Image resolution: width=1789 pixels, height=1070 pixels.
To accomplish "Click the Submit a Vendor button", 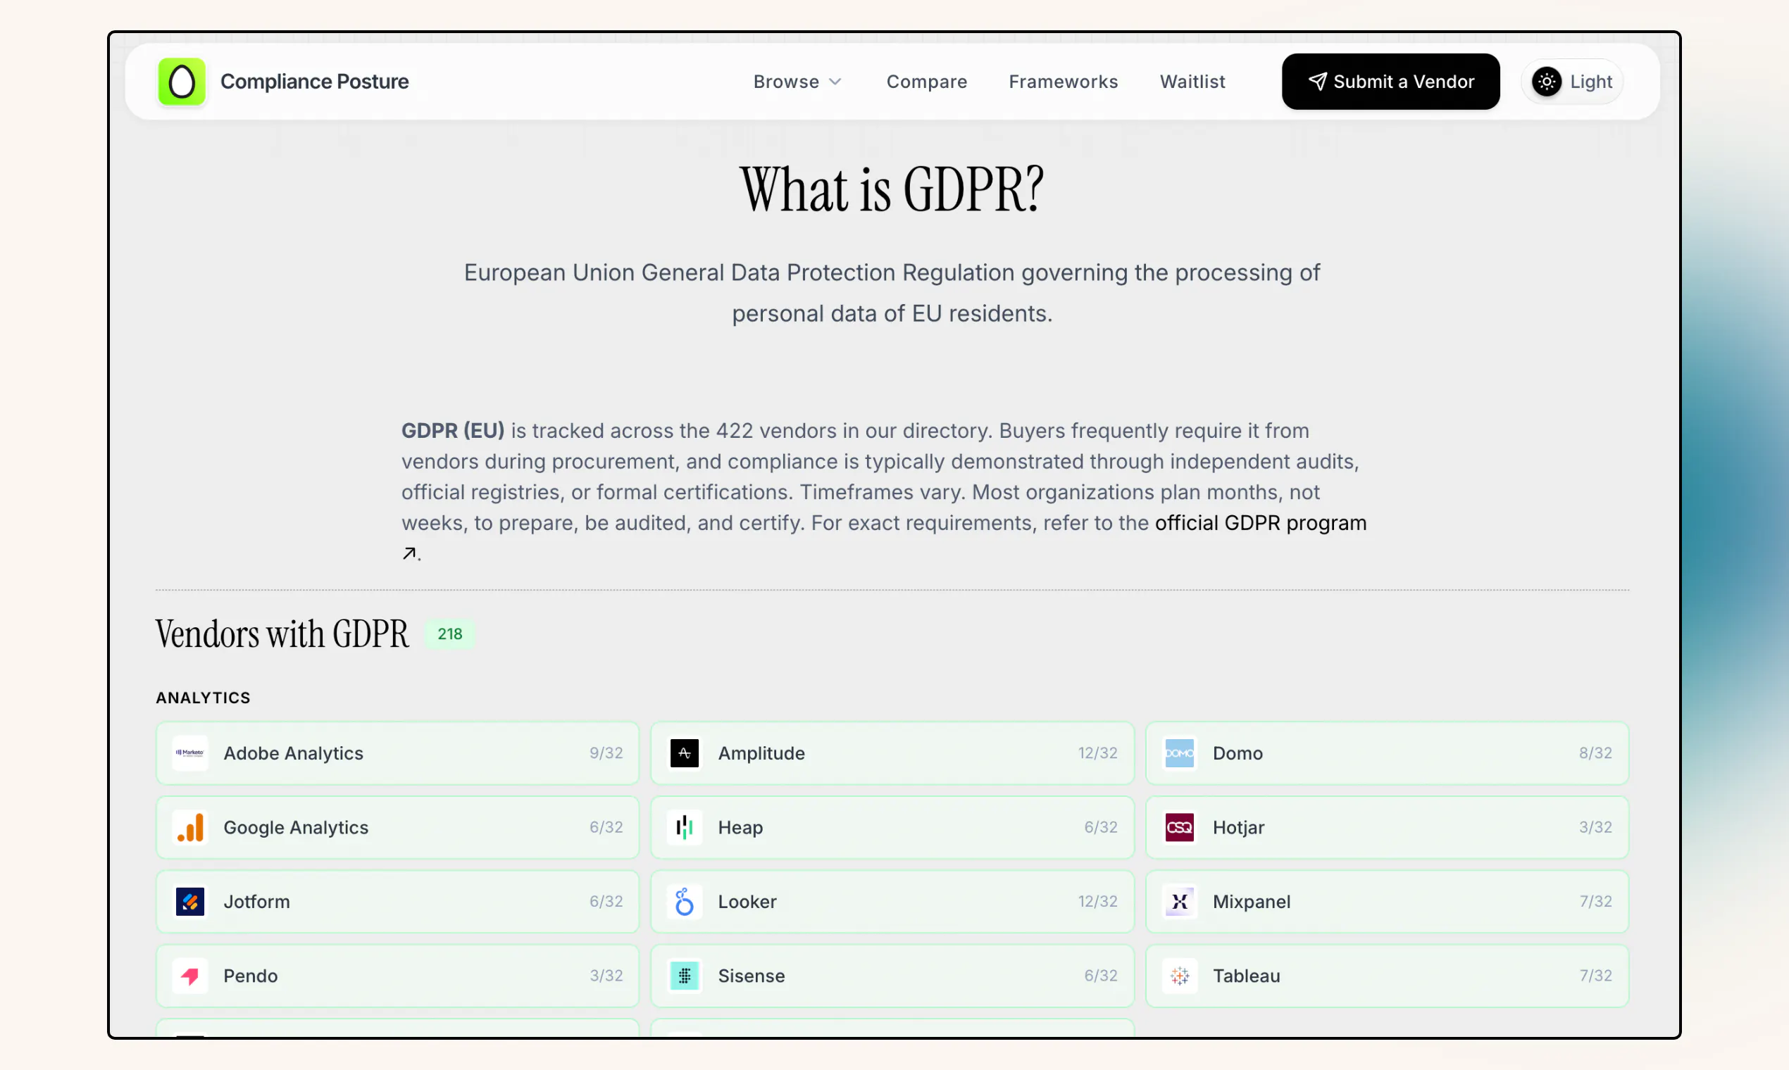I will (x=1390, y=82).
